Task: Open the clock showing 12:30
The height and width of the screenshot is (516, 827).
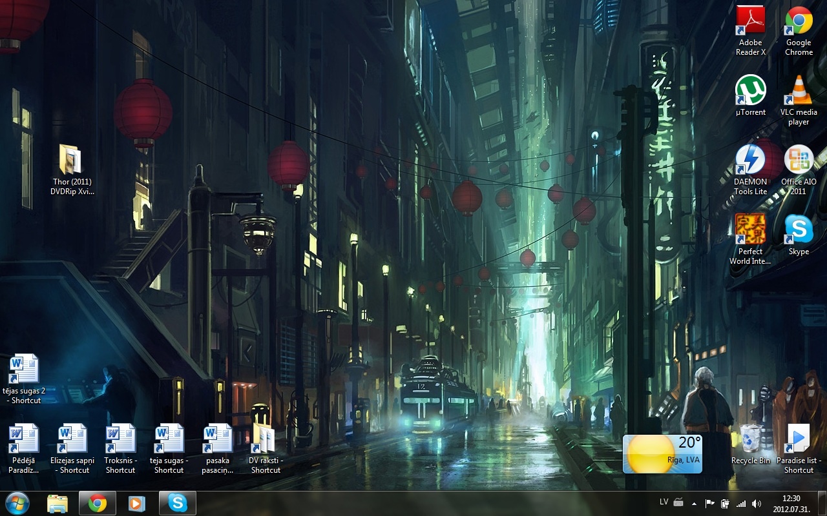Action: click(x=791, y=503)
